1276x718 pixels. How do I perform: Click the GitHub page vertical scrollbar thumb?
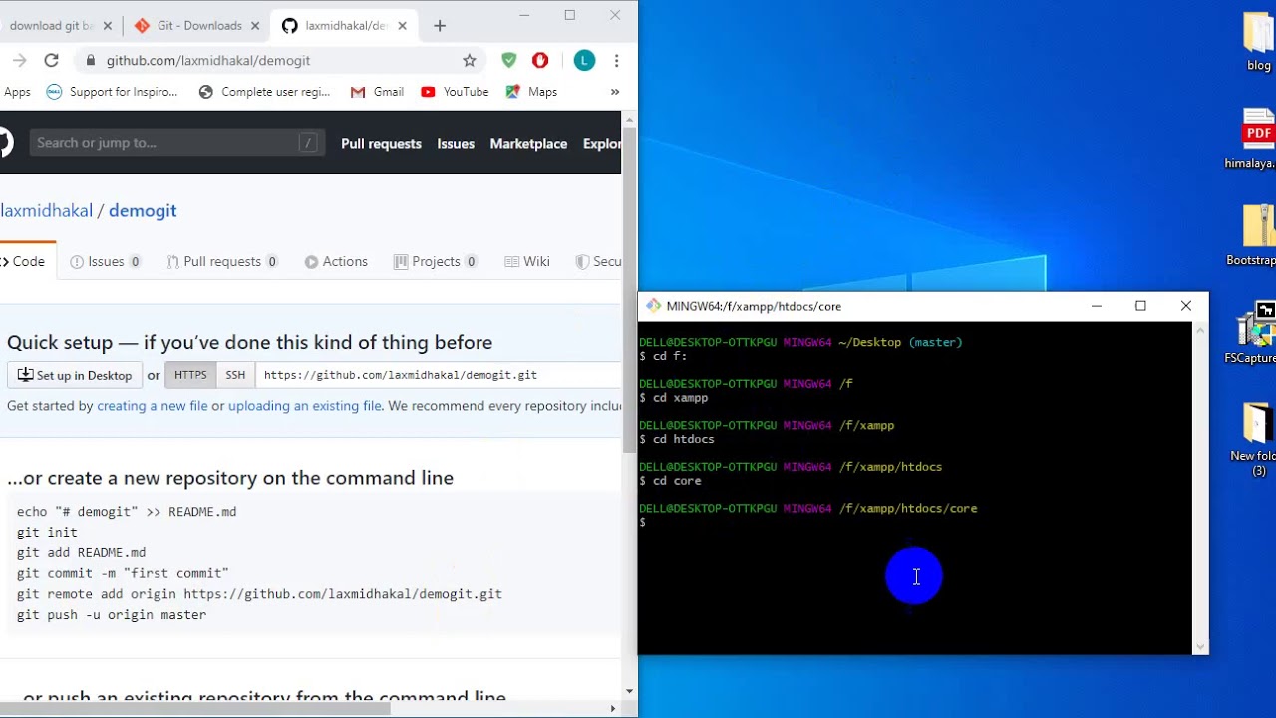pos(629,289)
